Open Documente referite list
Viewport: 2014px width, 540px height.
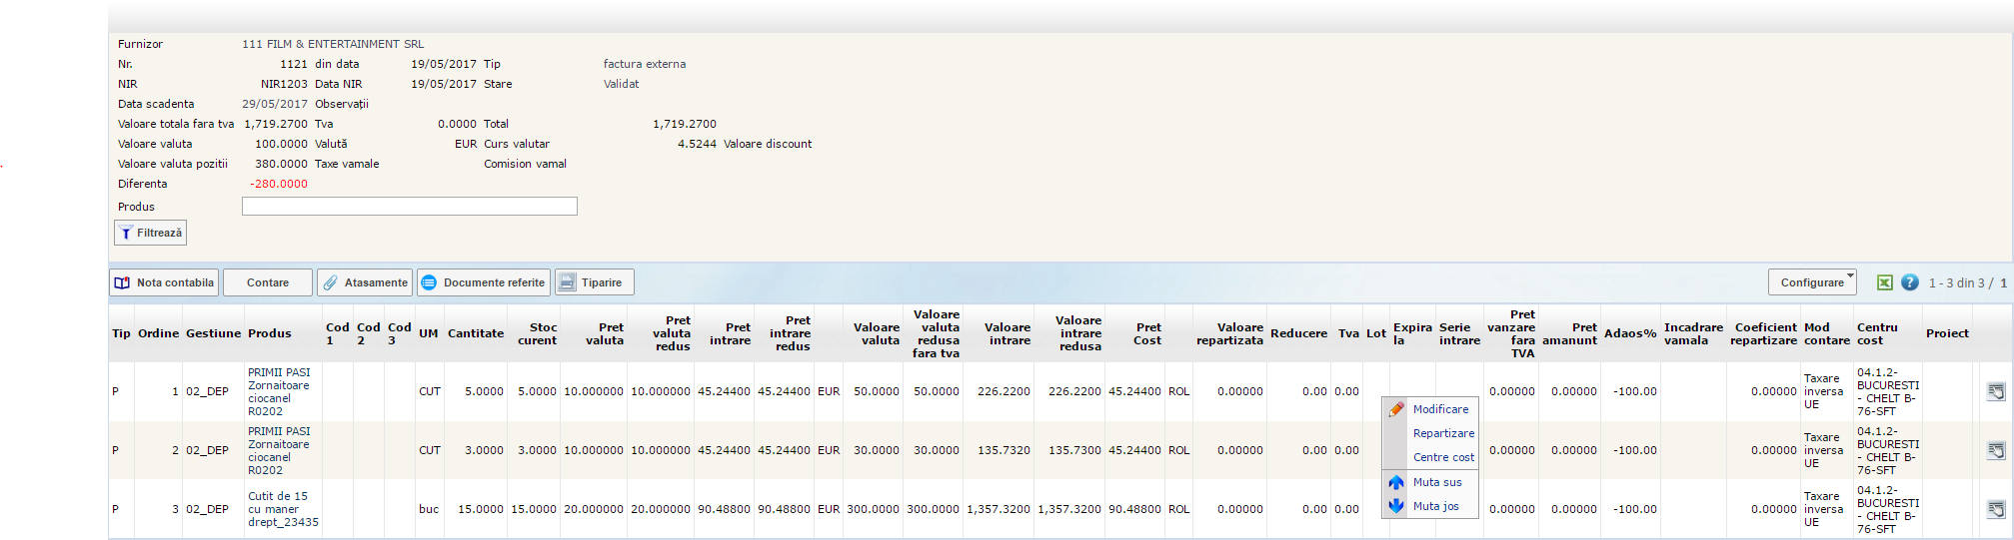coord(483,282)
